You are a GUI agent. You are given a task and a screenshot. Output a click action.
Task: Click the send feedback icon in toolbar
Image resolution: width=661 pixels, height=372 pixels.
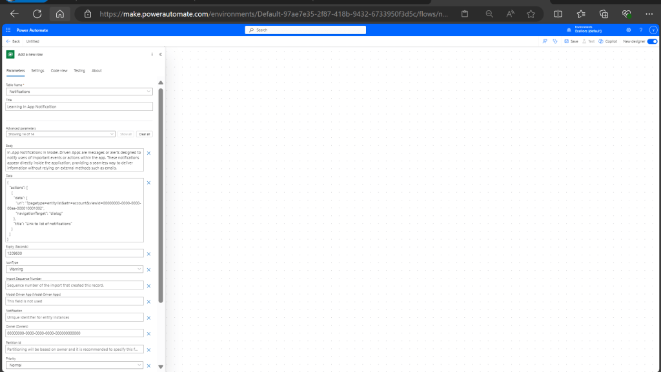(x=545, y=41)
